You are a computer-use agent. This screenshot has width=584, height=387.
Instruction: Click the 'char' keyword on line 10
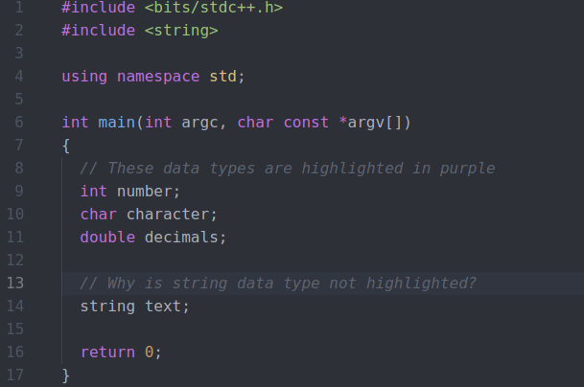(x=99, y=215)
